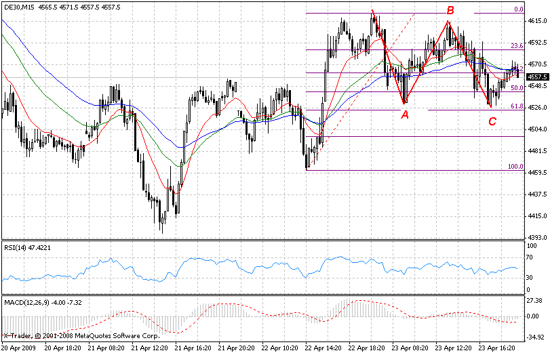
Task: Click the 22 Apr 10:20 time label
Action: click(280, 348)
